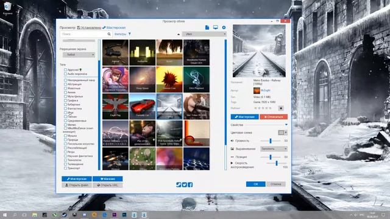Click the blue Мастерская button at bottom left
Image resolution: width=390 pixels, height=219 pixels.
coord(77,179)
